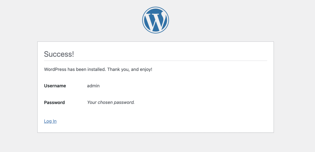
Task: Click the word 'password.' in the italic note
Action: pyautogui.click(x=124, y=102)
